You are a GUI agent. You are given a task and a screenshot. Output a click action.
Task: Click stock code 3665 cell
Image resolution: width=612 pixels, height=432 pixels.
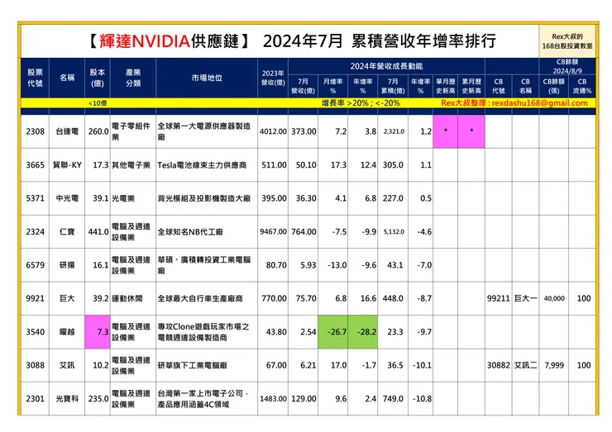coord(35,165)
